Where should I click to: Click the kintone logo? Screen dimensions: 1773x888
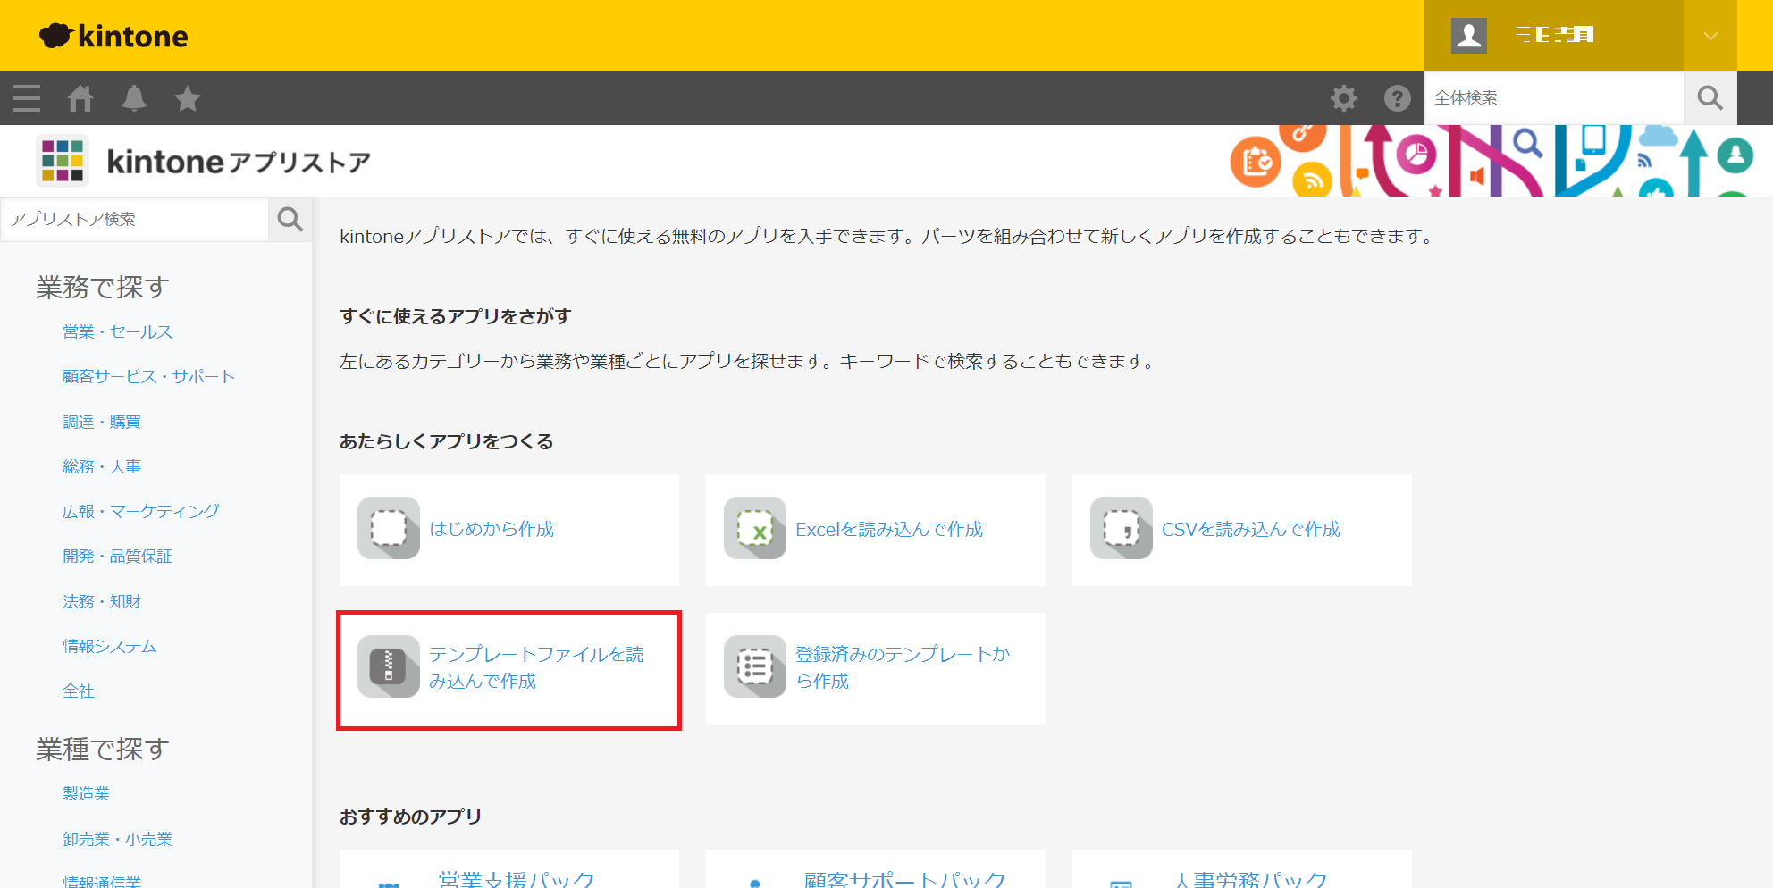click(114, 36)
